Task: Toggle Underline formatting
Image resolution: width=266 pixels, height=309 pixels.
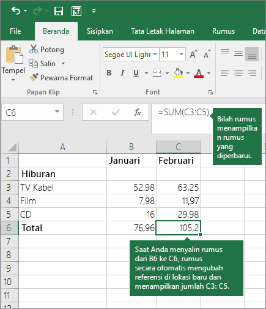Action: tap(136, 73)
